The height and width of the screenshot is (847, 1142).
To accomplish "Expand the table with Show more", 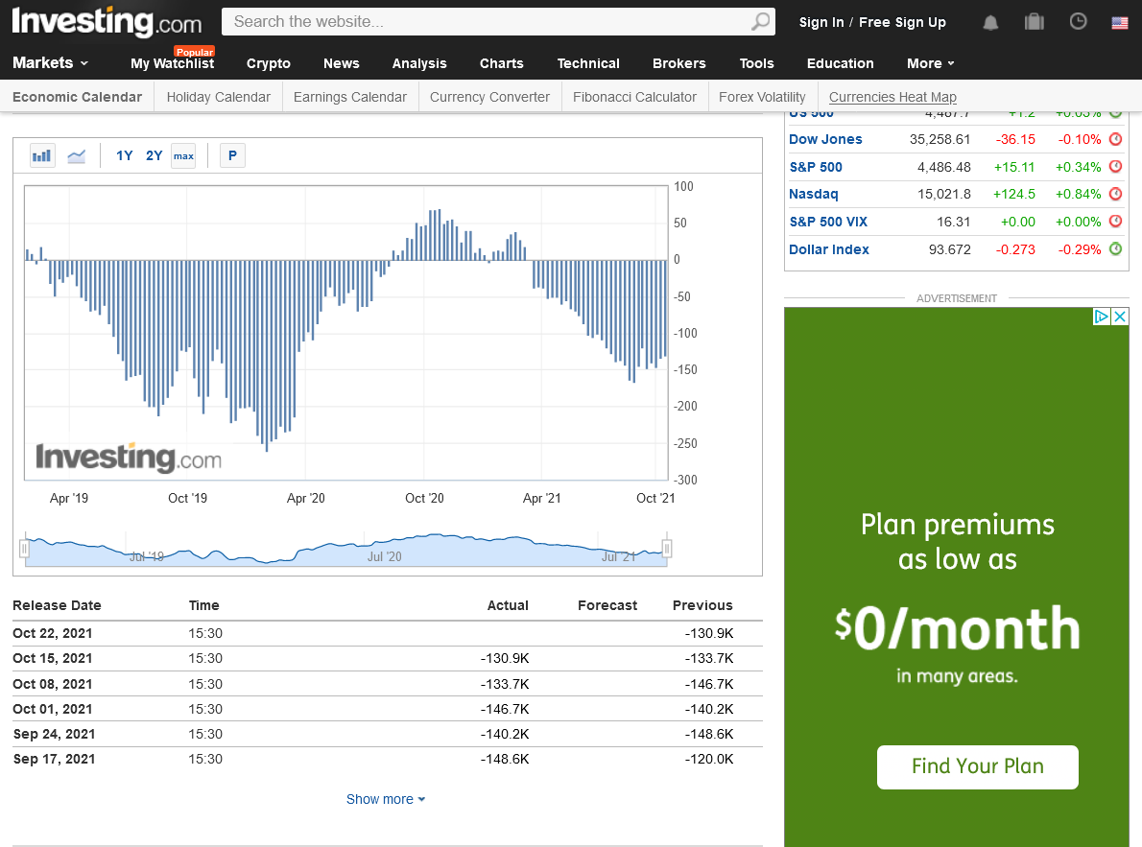I will click(x=385, y=799).
